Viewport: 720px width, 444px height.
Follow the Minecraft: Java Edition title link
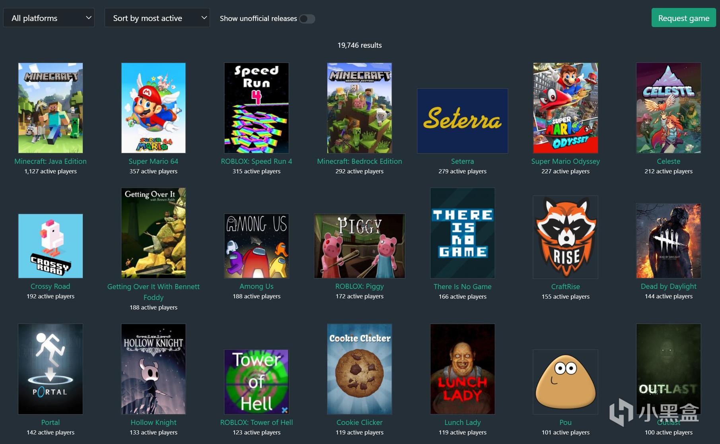[51, 161]
